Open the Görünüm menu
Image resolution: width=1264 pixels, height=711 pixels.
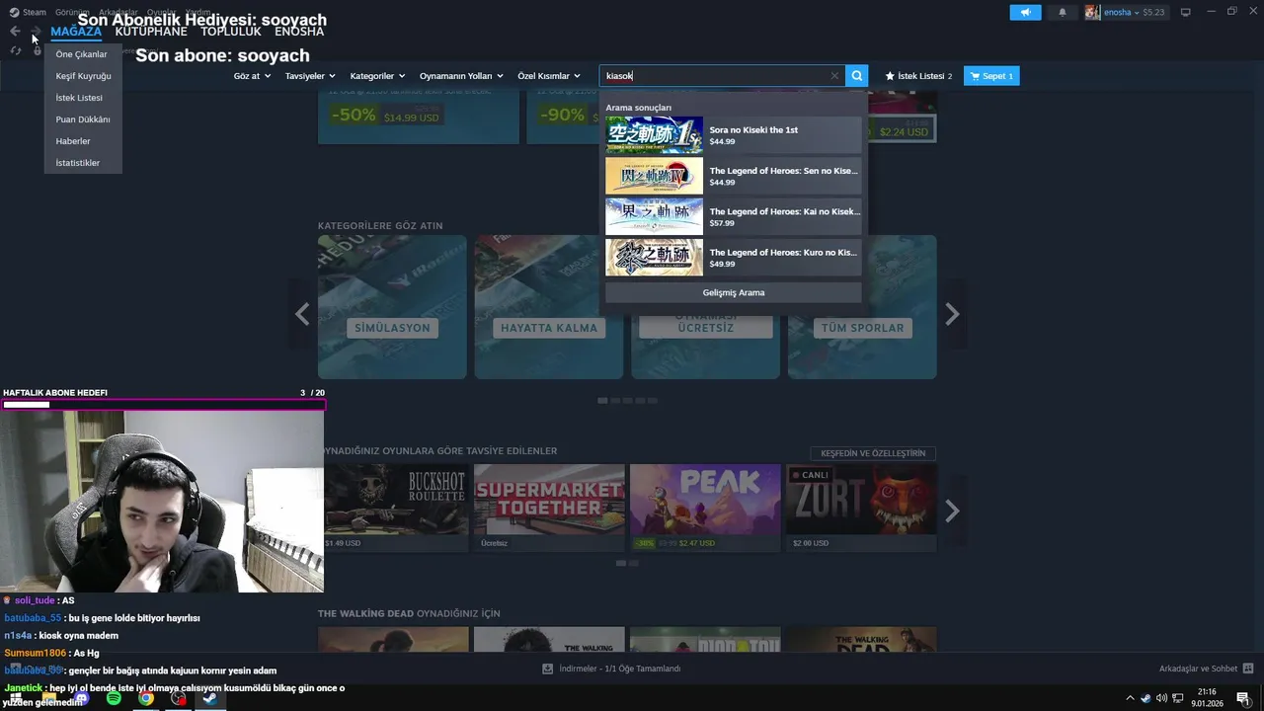pos(72,12)
